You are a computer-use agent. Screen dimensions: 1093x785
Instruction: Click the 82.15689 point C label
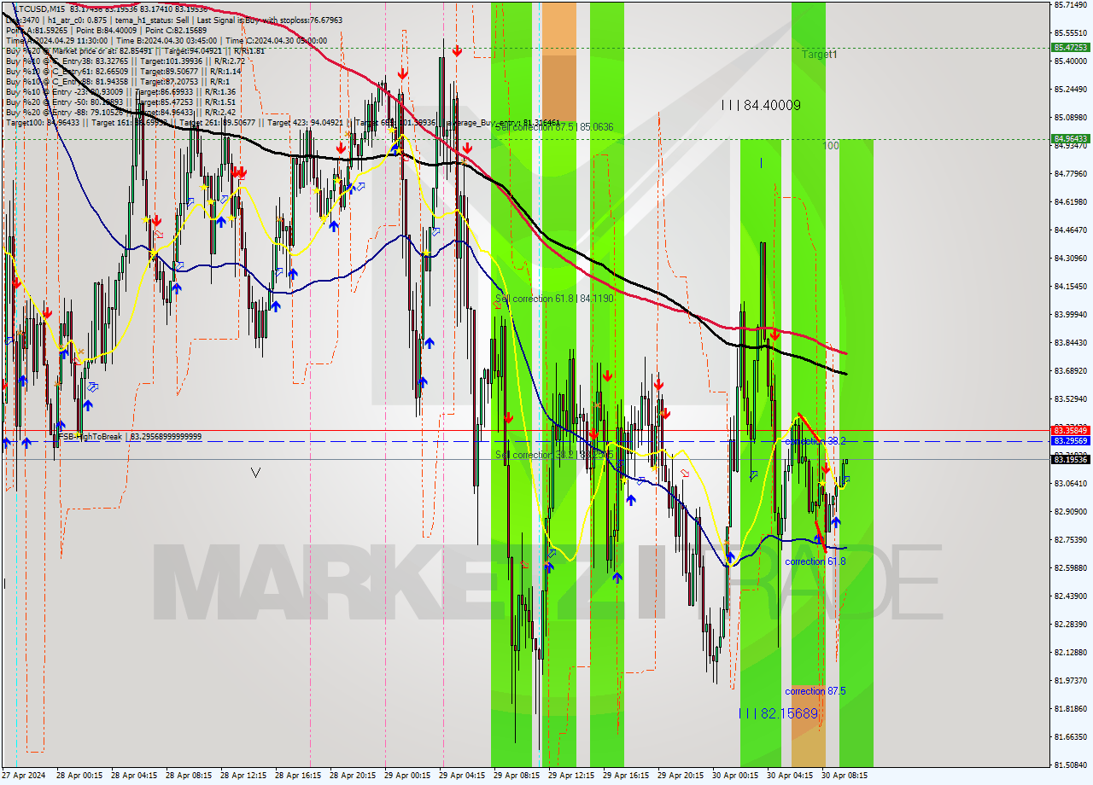(778, 713)
